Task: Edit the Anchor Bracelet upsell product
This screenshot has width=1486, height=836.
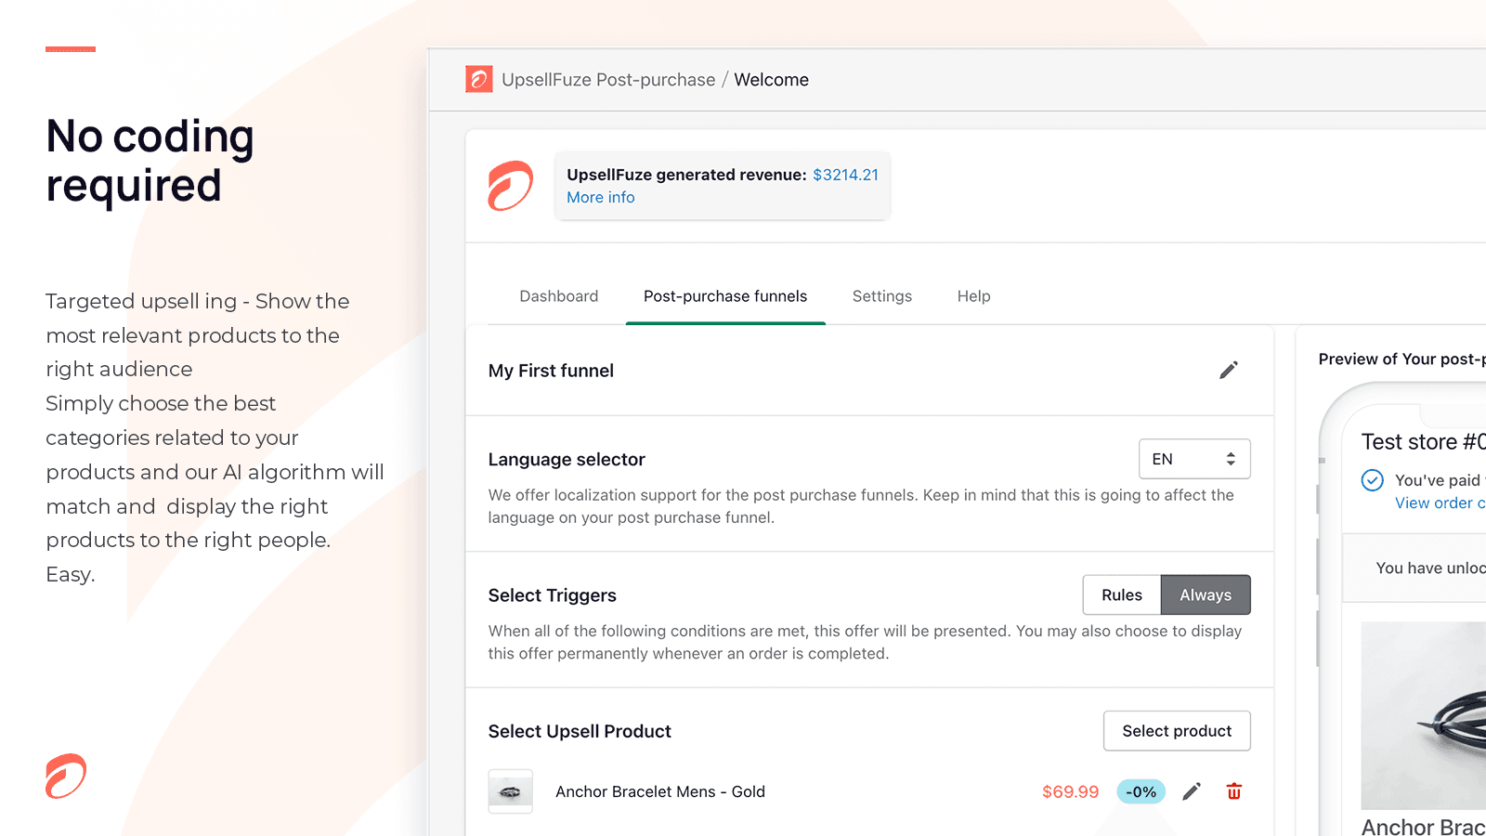Action: point(1192,791)
